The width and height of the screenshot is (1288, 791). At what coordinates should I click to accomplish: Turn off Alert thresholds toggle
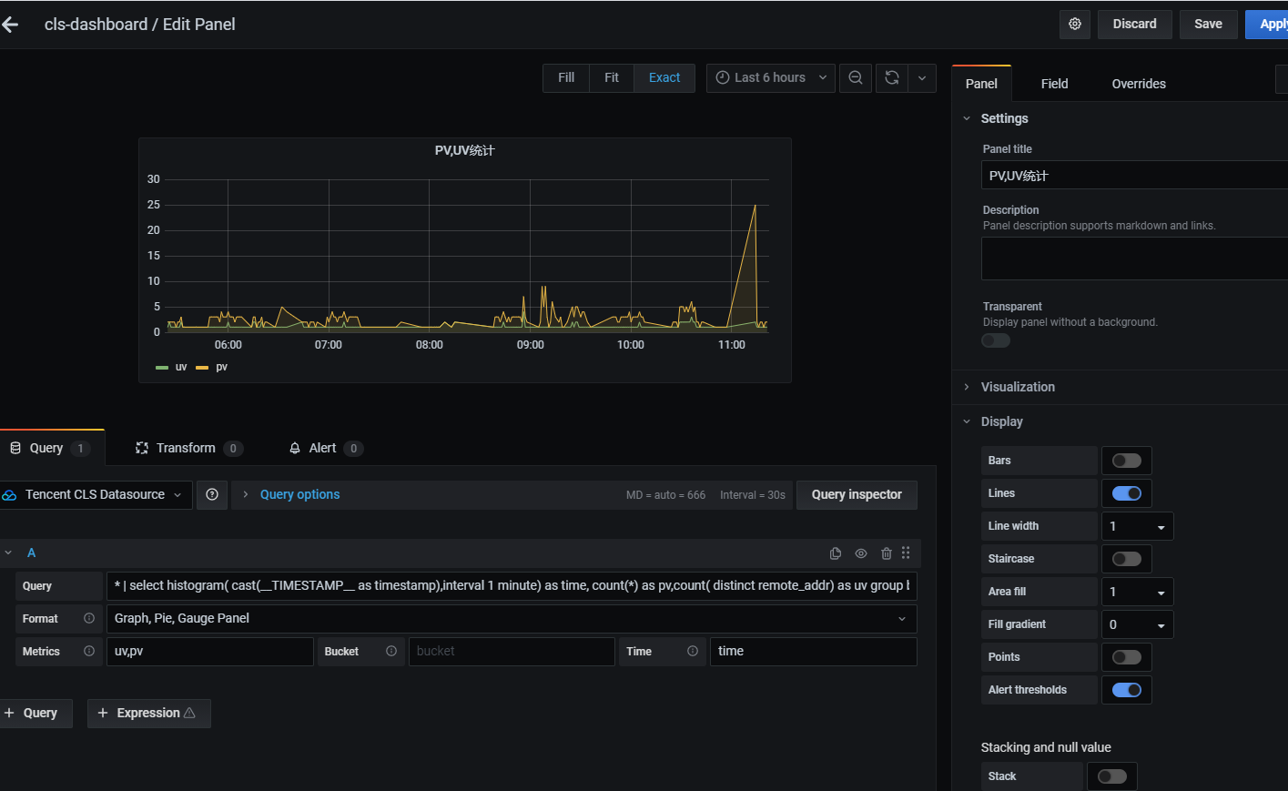[1127, 690]
